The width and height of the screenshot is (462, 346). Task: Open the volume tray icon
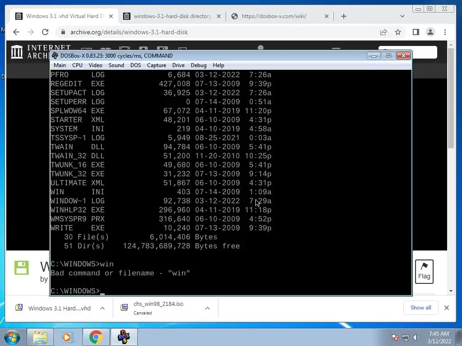pyautogui.click(x=416, y=337)
